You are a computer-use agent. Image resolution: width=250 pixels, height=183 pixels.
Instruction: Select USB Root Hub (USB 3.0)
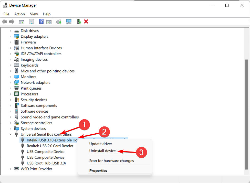click(46, 163)
